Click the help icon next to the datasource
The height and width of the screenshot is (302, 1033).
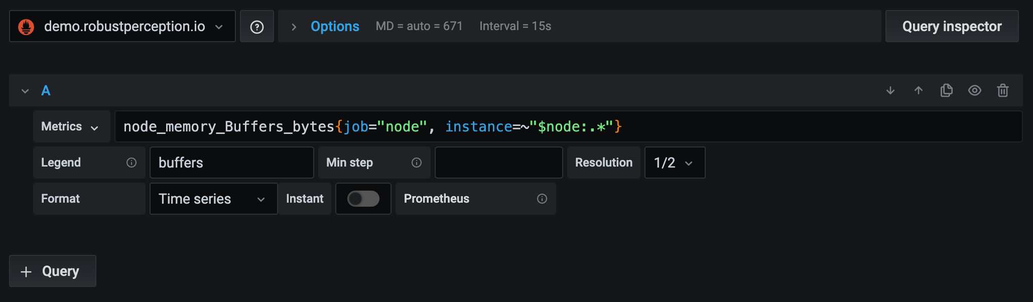point(257,26)
